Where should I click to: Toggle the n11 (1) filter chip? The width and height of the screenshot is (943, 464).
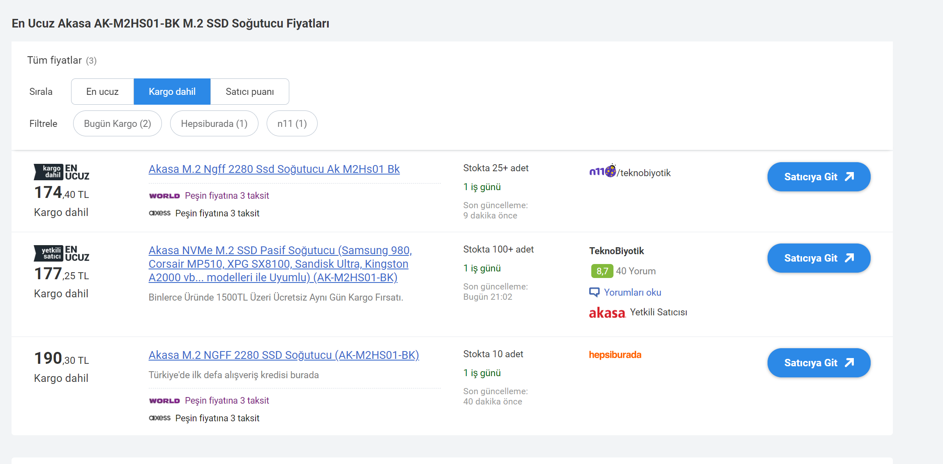click(x=292, y=124)
